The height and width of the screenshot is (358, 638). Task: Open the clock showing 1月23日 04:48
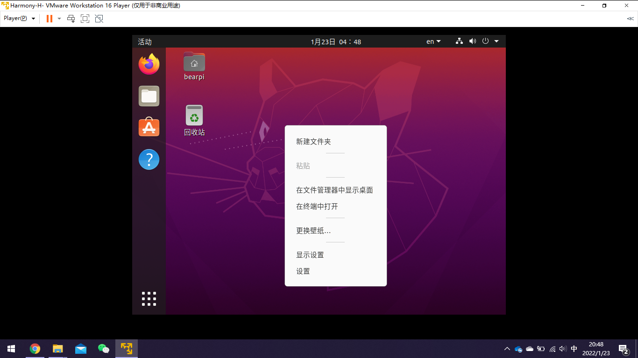pyautogui.click(x=336, y=41)
